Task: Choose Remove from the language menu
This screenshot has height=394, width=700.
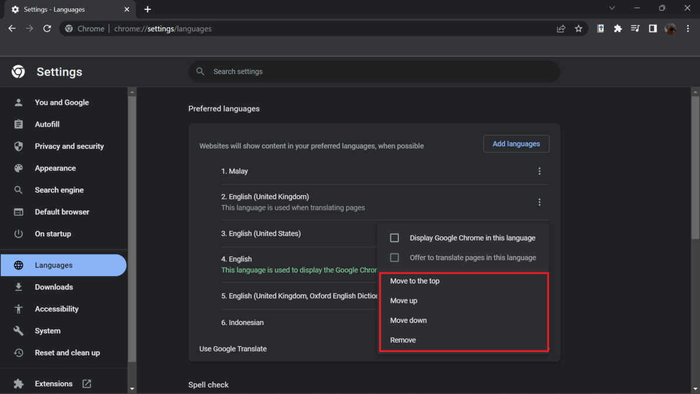Action: point(403,340)
